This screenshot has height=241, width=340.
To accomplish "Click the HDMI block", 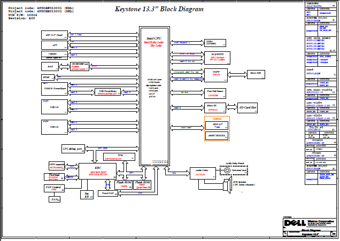I will (x=46, y=77).
